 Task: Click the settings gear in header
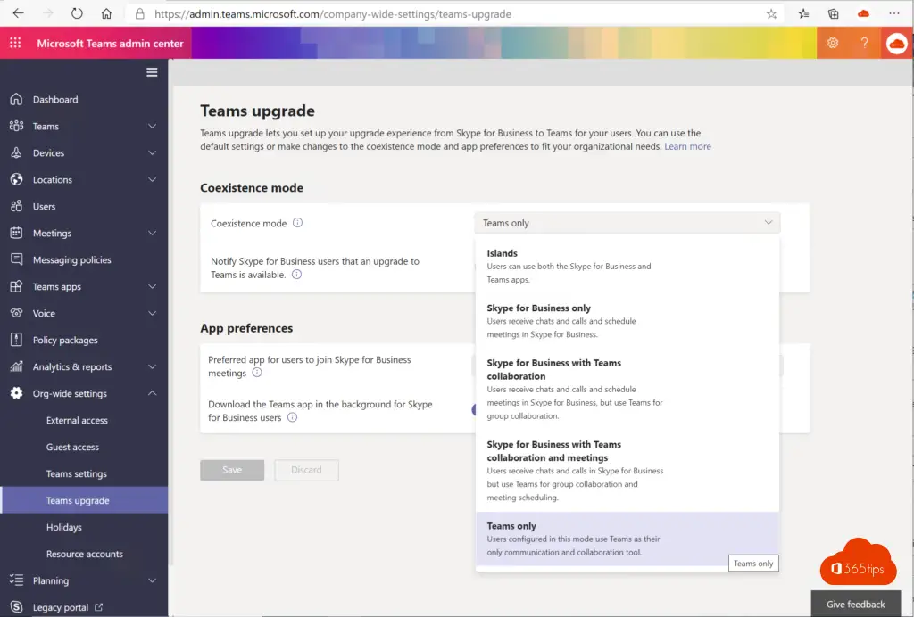(833, 44)
